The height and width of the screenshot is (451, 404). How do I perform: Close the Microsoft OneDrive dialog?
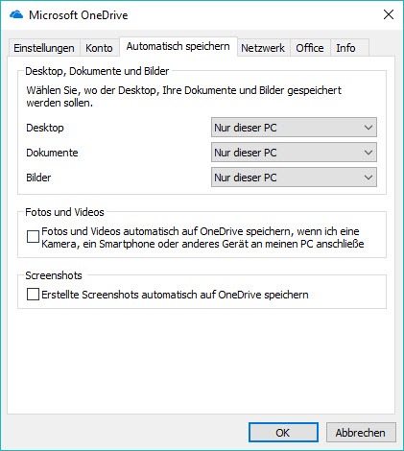point(389,14)
